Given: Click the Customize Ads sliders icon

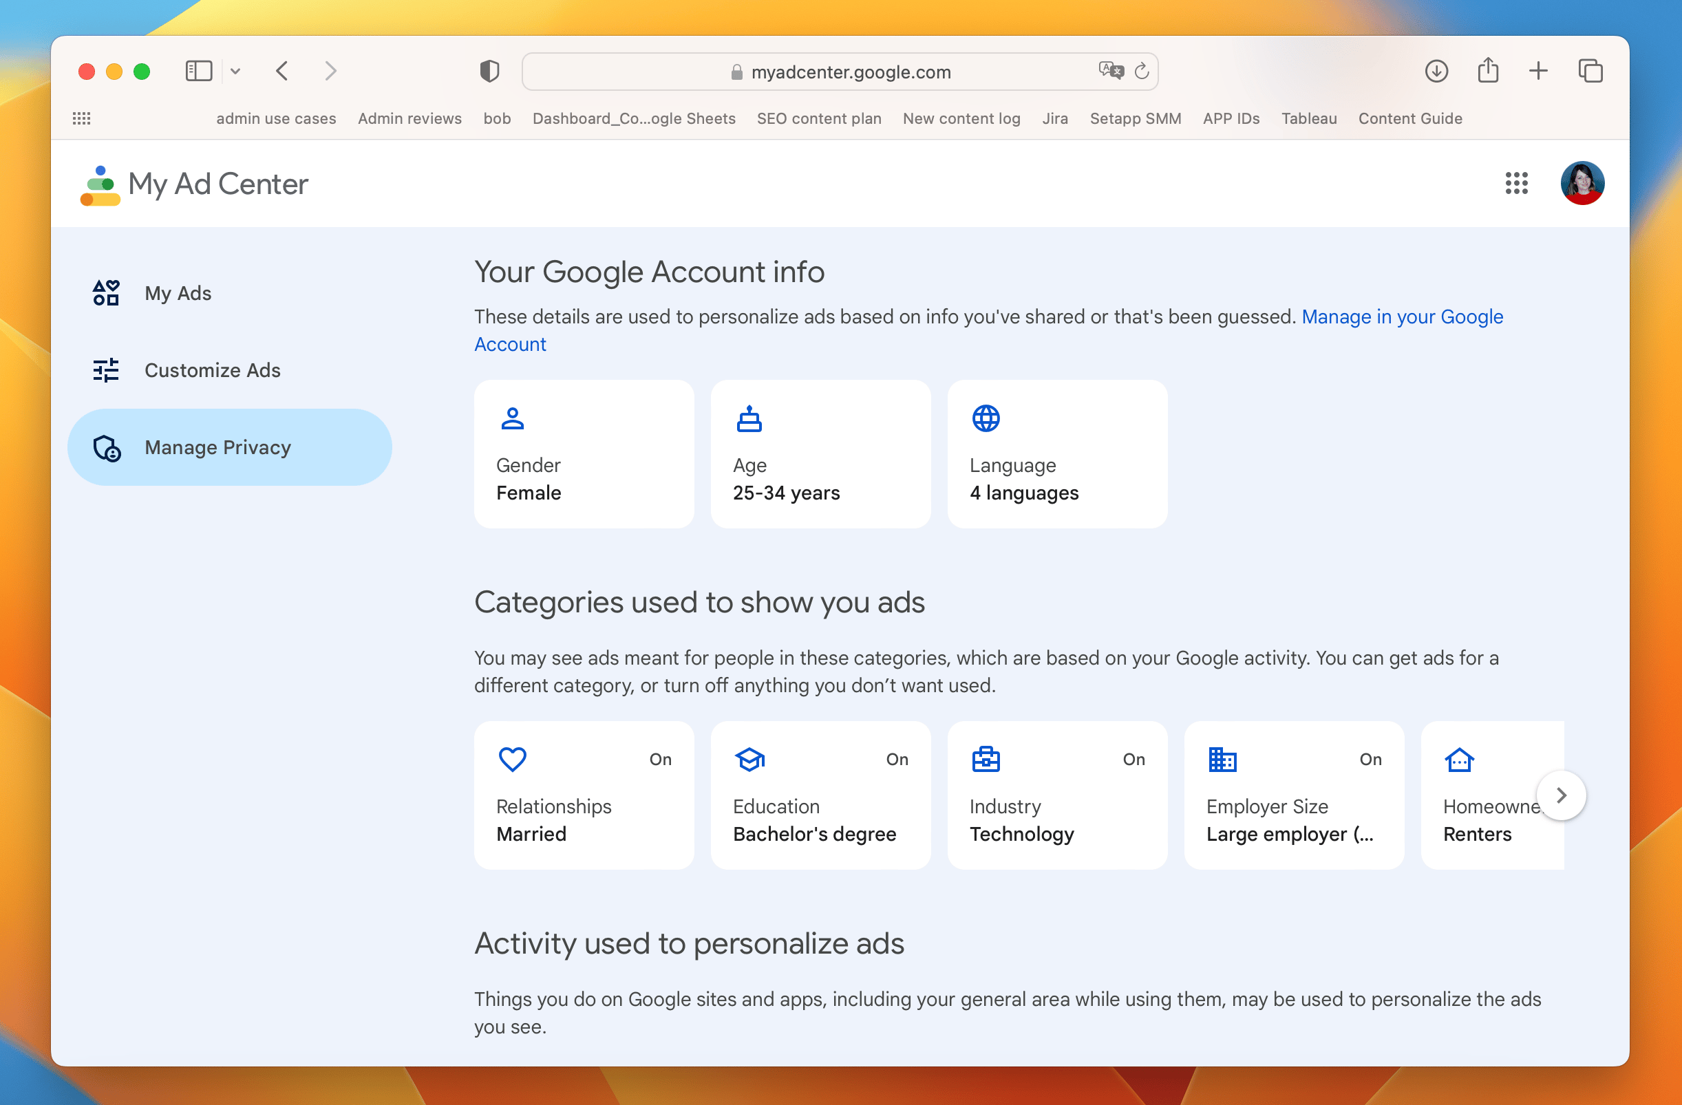Looking at the screenshot, I should click(x=106, y=370).
